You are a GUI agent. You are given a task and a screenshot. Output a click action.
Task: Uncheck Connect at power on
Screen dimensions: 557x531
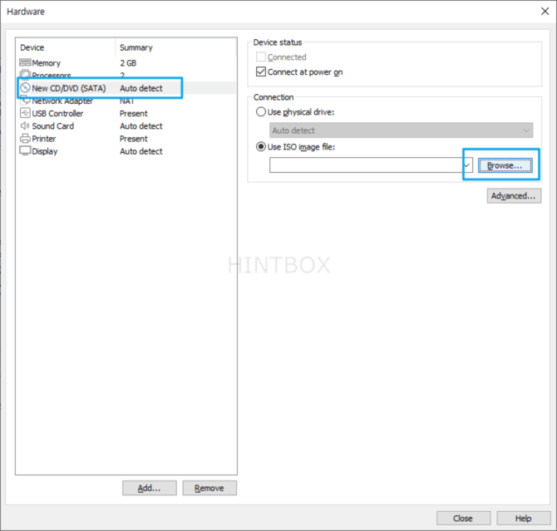coord(261,71)
